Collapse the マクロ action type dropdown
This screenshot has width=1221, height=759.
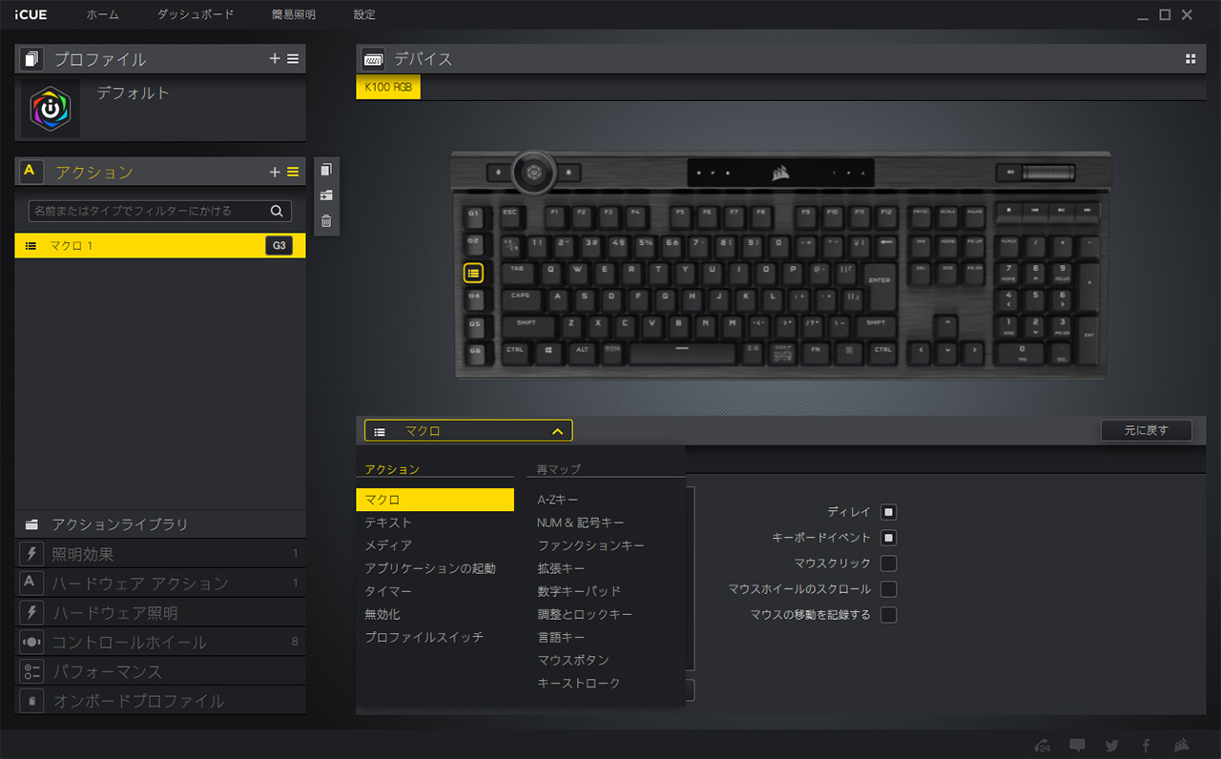[468, 431]
